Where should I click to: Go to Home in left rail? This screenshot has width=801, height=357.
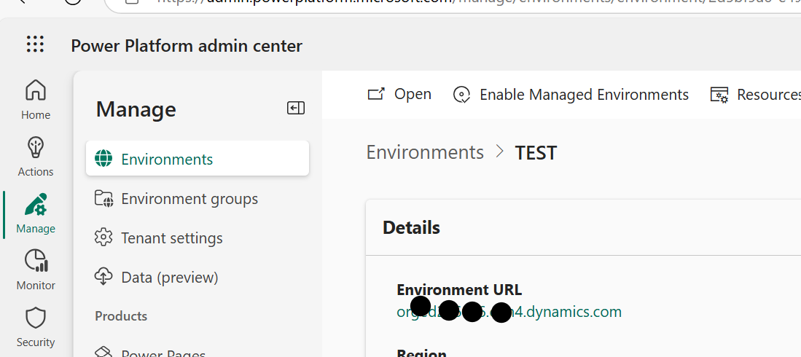pos(35,100)
